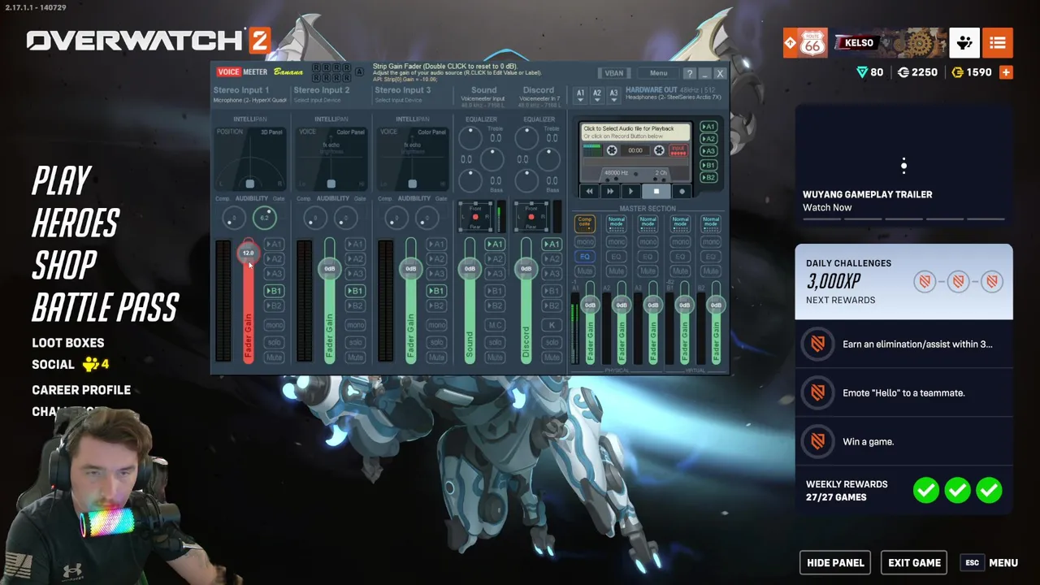Click HIDE PANEL button
1040x585 pixels.
click(835, 563)
